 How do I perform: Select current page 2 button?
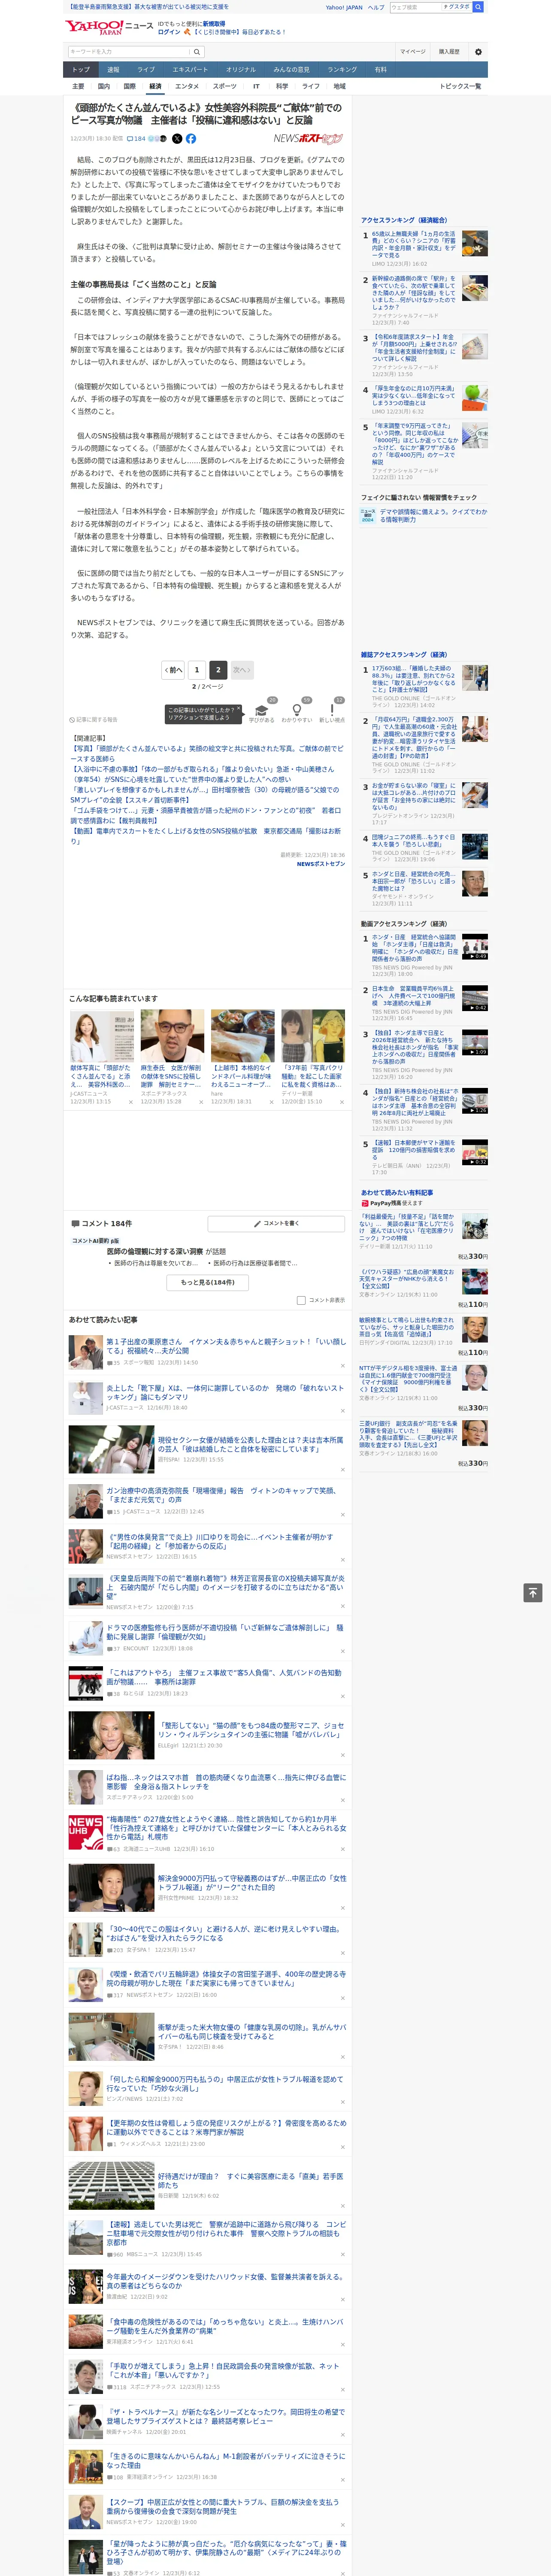tap(218, 670)
